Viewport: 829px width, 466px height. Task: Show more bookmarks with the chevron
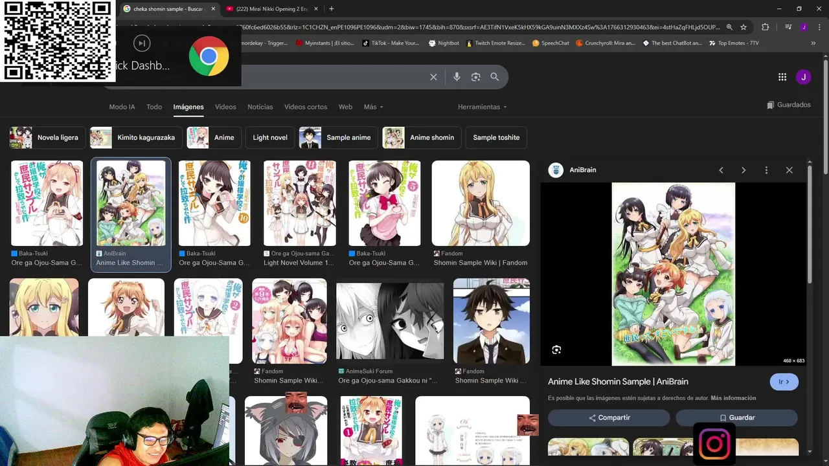pos(813,43)
